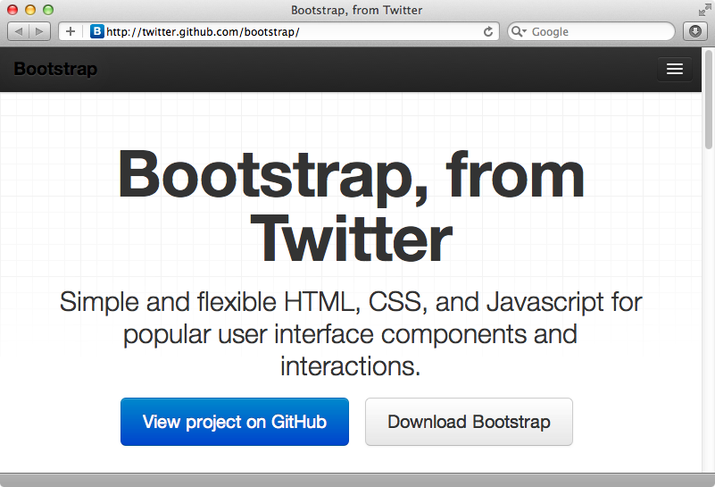Click View project on GitHub button
This screenshot has height=487, width=715.
(x=235, y=422)
